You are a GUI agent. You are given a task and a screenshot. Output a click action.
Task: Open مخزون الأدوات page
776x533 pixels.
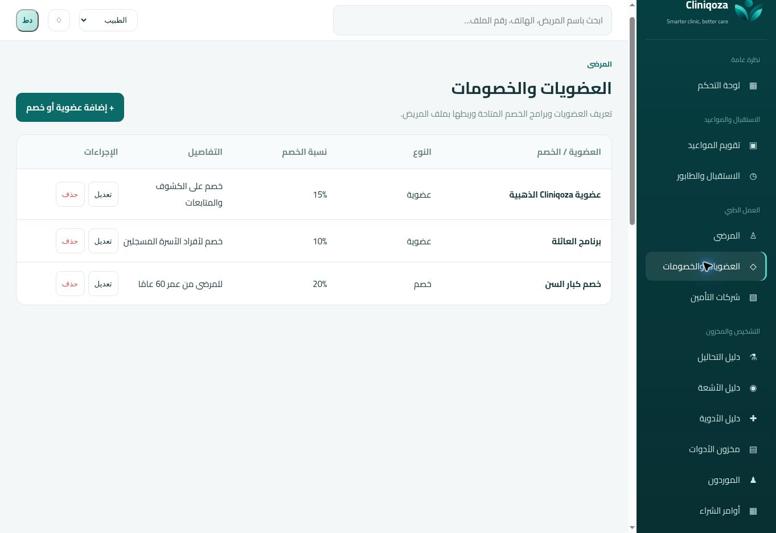pyautogui.click(x=706, y=449)
